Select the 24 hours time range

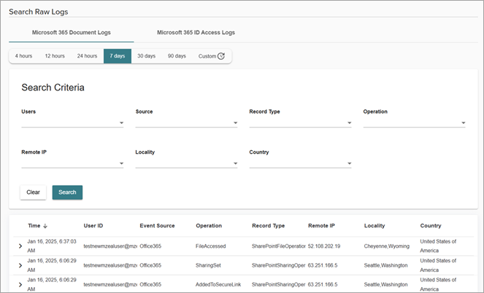(x=87, y=56)
